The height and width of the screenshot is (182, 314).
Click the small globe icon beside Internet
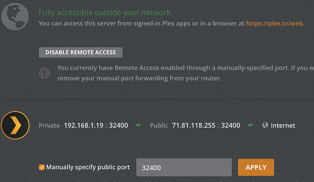pyautogui.click(x=265, y=125)
